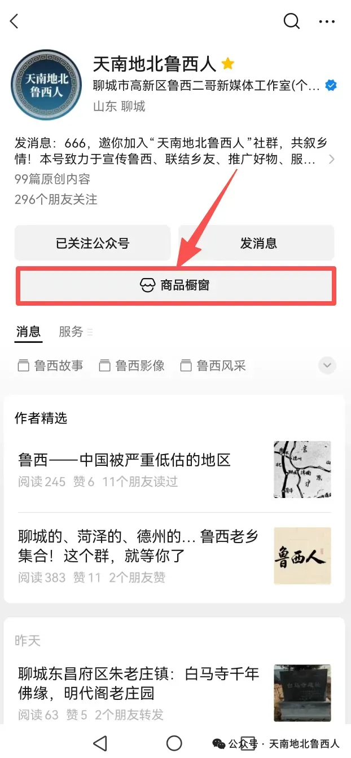Click the 发消息 button
Image resolution: width=351 pixels, height=758 pixels.
click(257, 243)
